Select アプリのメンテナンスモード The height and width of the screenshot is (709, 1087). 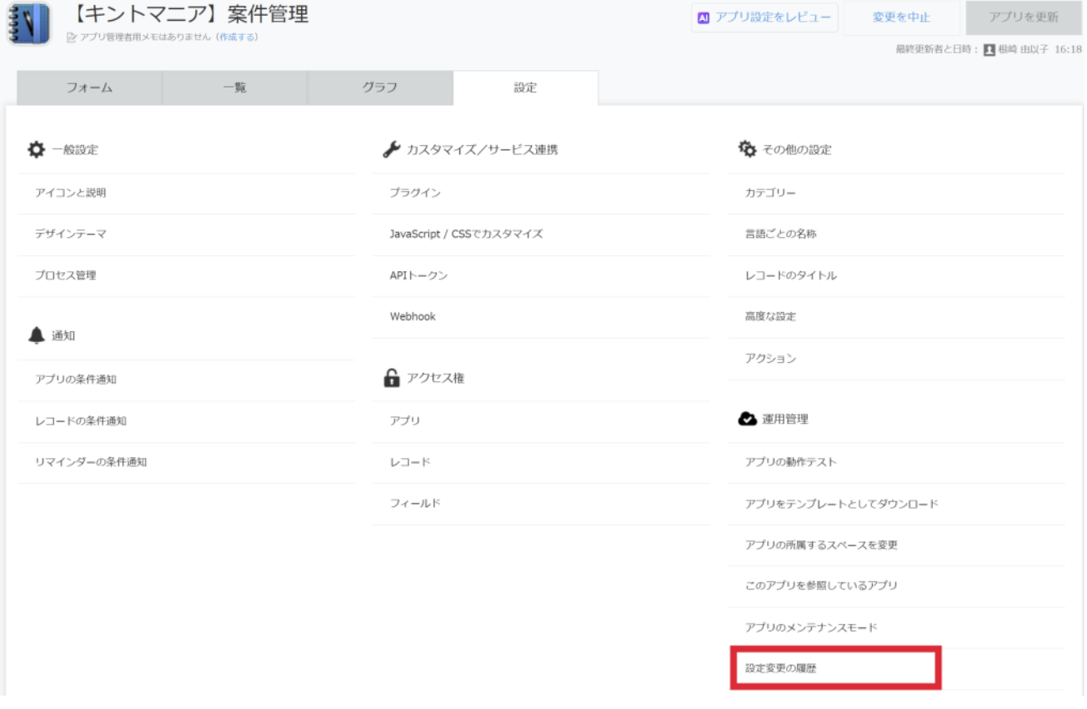pos(810,627)
